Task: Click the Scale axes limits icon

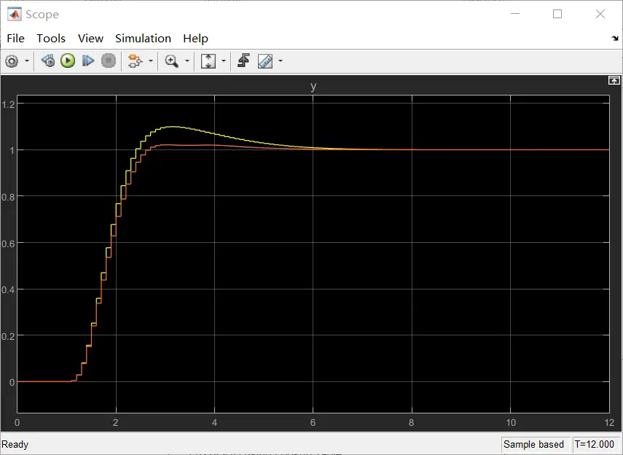Action: point(208,61)
